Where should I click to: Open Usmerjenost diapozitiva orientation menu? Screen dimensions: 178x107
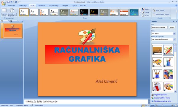coord(12,12)
